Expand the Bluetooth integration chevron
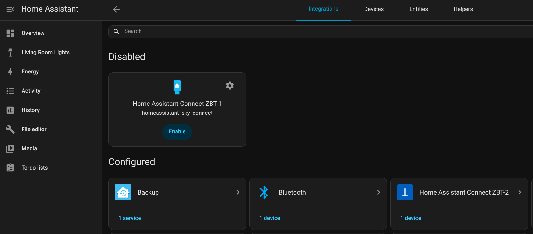Viewport: 533px width, 234px height. click(379, 192)
